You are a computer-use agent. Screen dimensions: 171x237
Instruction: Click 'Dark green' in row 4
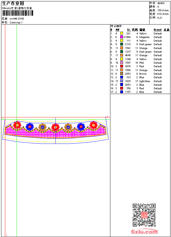click(145, 44)
